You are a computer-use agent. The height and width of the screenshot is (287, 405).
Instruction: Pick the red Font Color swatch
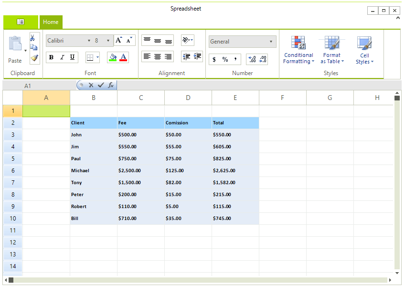[124, 57]
